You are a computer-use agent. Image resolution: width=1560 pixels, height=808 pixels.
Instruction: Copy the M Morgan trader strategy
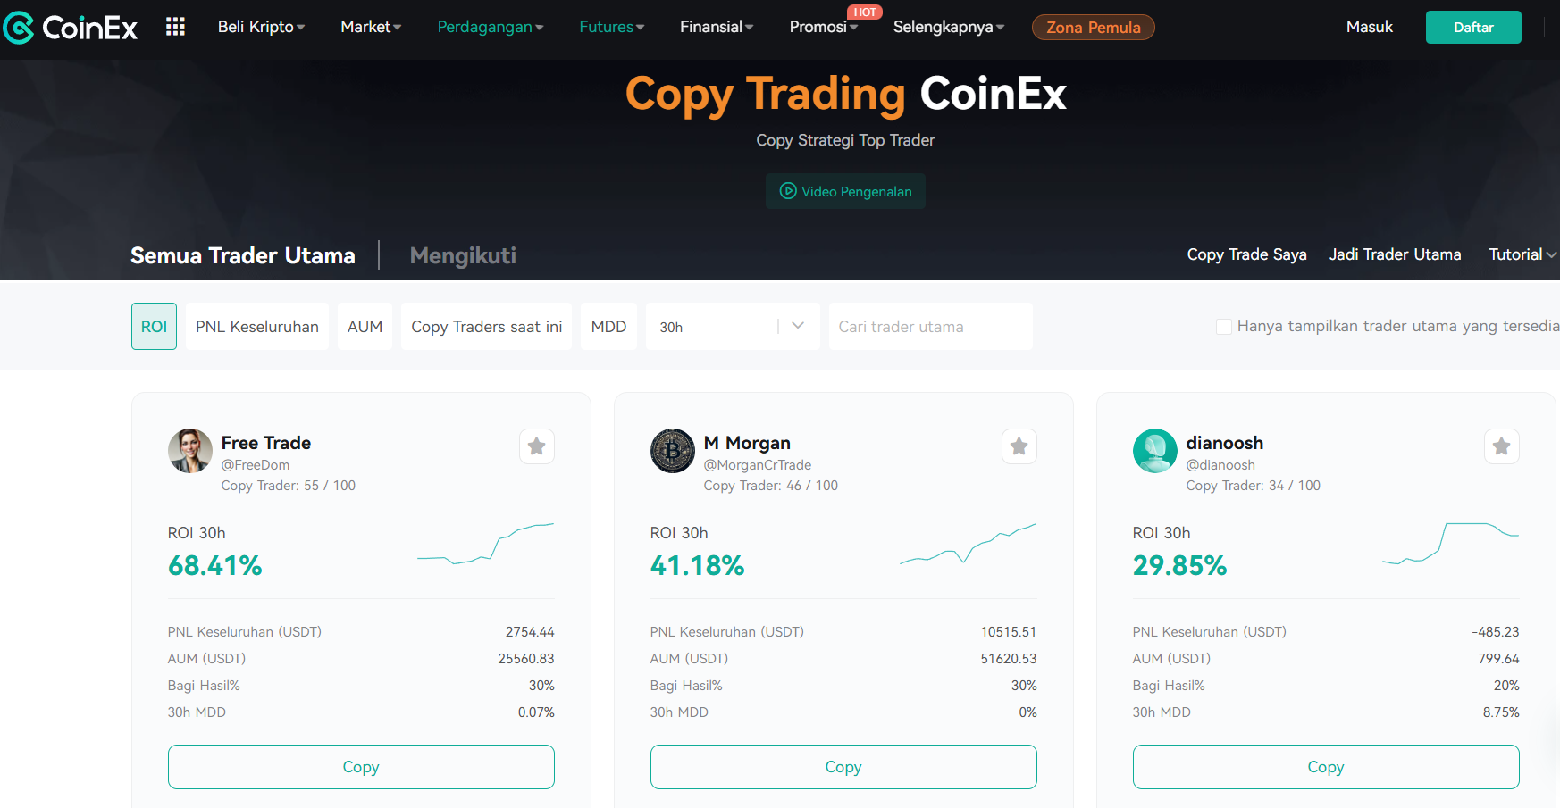click(843, 766)
